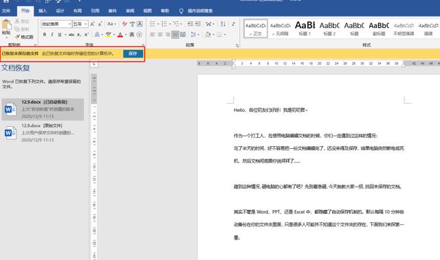Toggle bold formatting
This screenshot has height=260, width=440.
(x=44, y=35)
